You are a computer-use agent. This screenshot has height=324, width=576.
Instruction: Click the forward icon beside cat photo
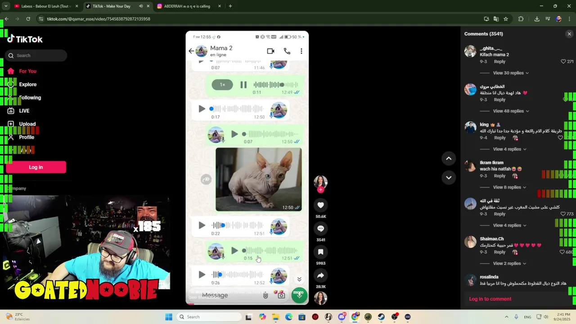[x=206, y=180]
